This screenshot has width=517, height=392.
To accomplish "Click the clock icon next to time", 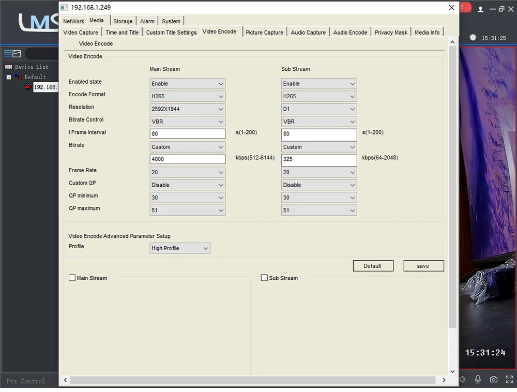I will tap(473, 38).
